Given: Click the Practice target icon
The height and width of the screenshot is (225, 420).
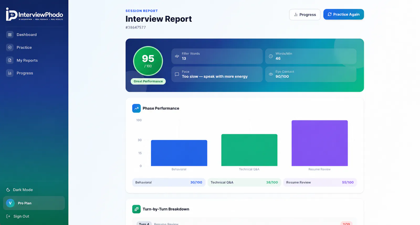Looking at the screenshot, I should (x=10, y=47).
